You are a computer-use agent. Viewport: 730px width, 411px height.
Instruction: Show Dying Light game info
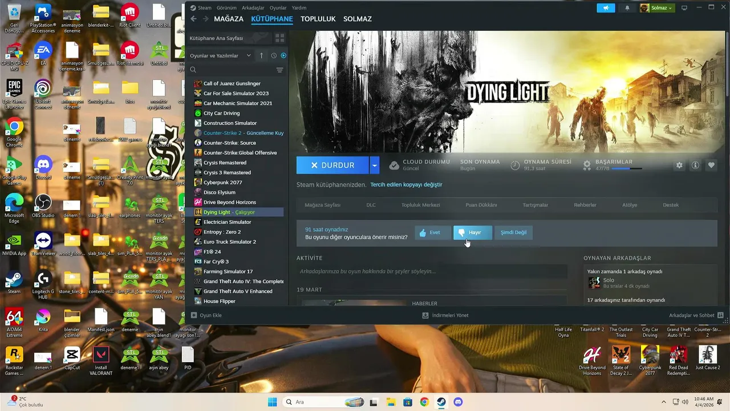click(x=695, y=165)
